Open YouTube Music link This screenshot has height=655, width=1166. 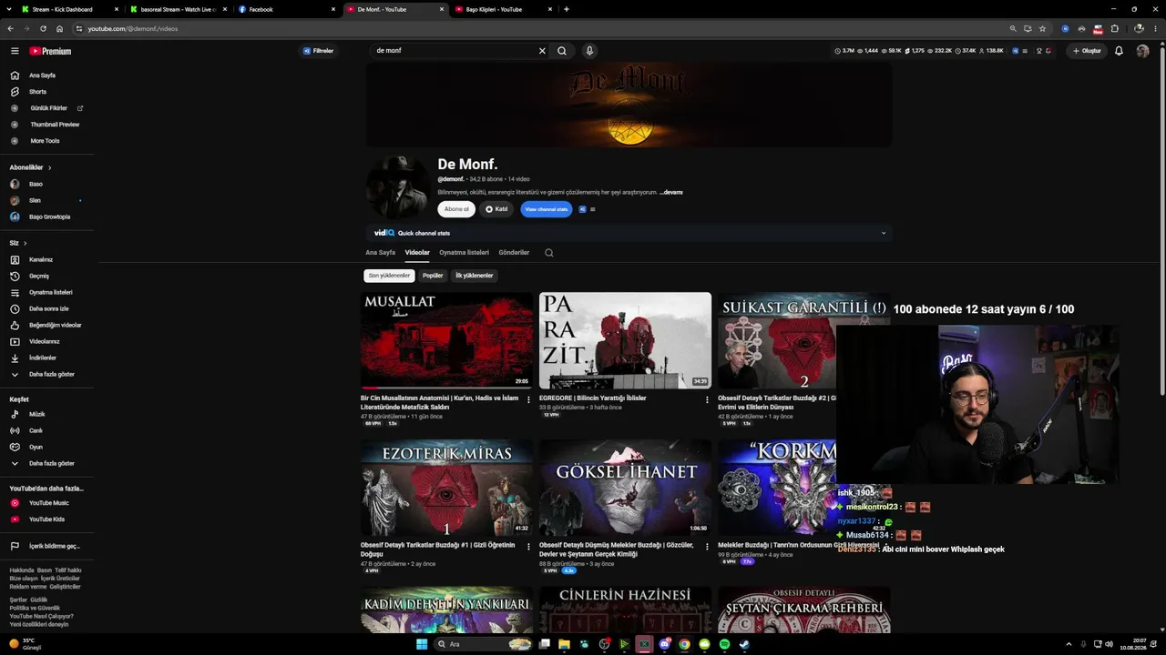(48, 503)
